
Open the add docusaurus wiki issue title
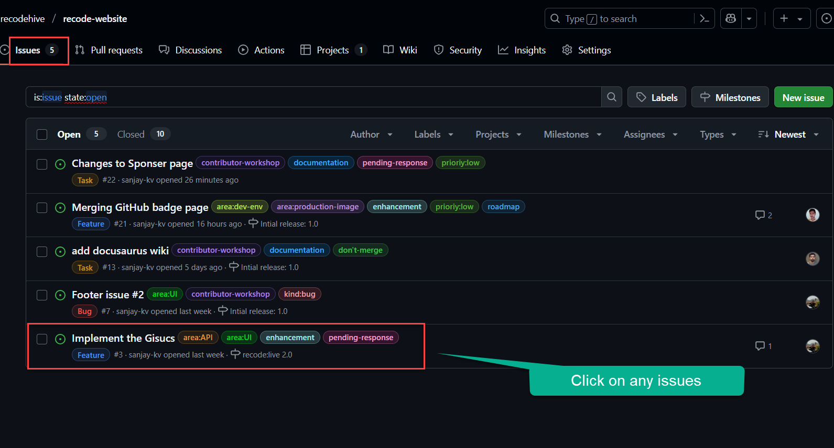tap(120, 251)
